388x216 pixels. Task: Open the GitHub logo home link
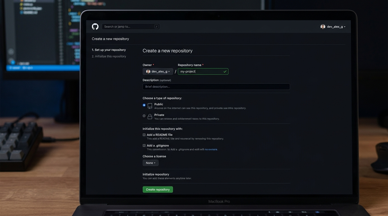(95, 26)
